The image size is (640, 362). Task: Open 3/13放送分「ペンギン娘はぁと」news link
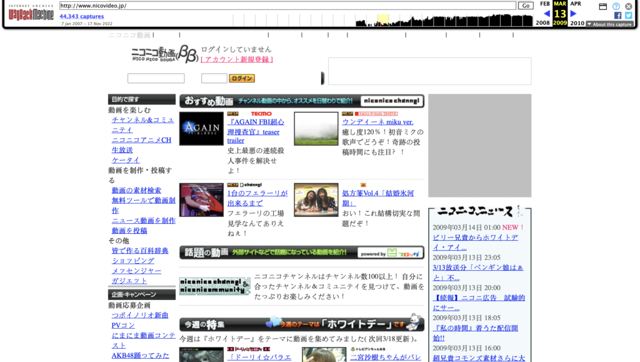pyautogui.click(x=478, y=273)
